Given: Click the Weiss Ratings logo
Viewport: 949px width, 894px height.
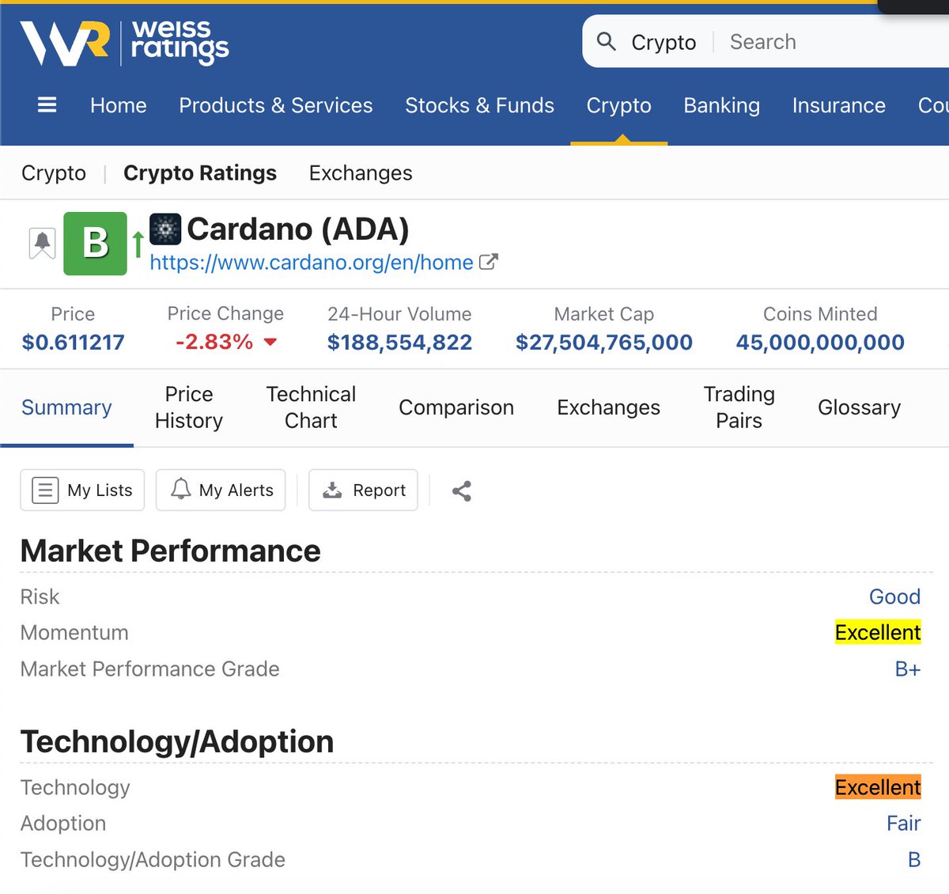Looking at the screenshot, I should coord(124,43).
